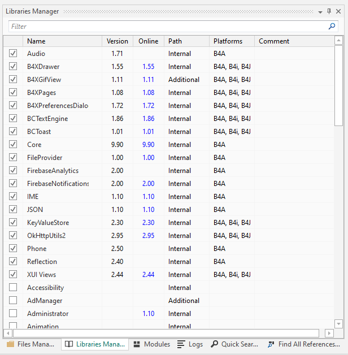The image size is (348, 355).
Task: Sort by the Path column header
Action: 186,41
